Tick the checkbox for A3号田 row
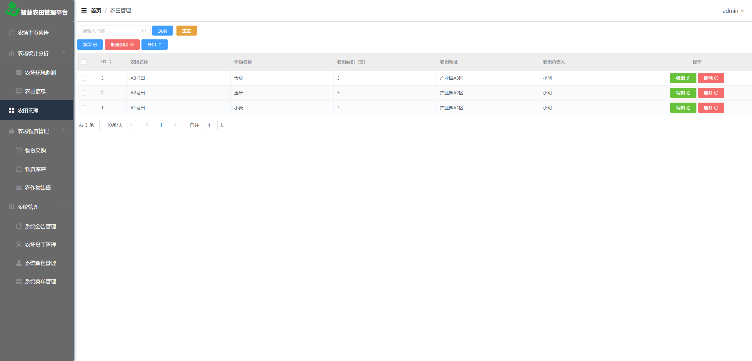 click(x=84, y=78)
